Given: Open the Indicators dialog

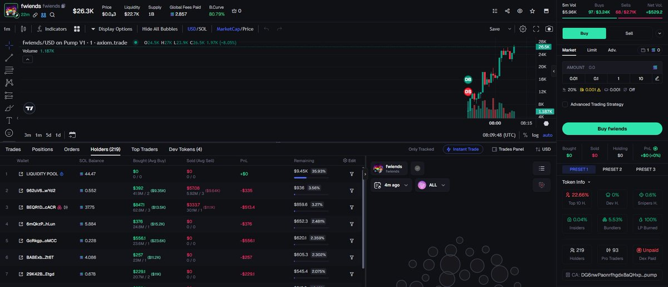Looking at the screenshot, I should tap(52, 29).
